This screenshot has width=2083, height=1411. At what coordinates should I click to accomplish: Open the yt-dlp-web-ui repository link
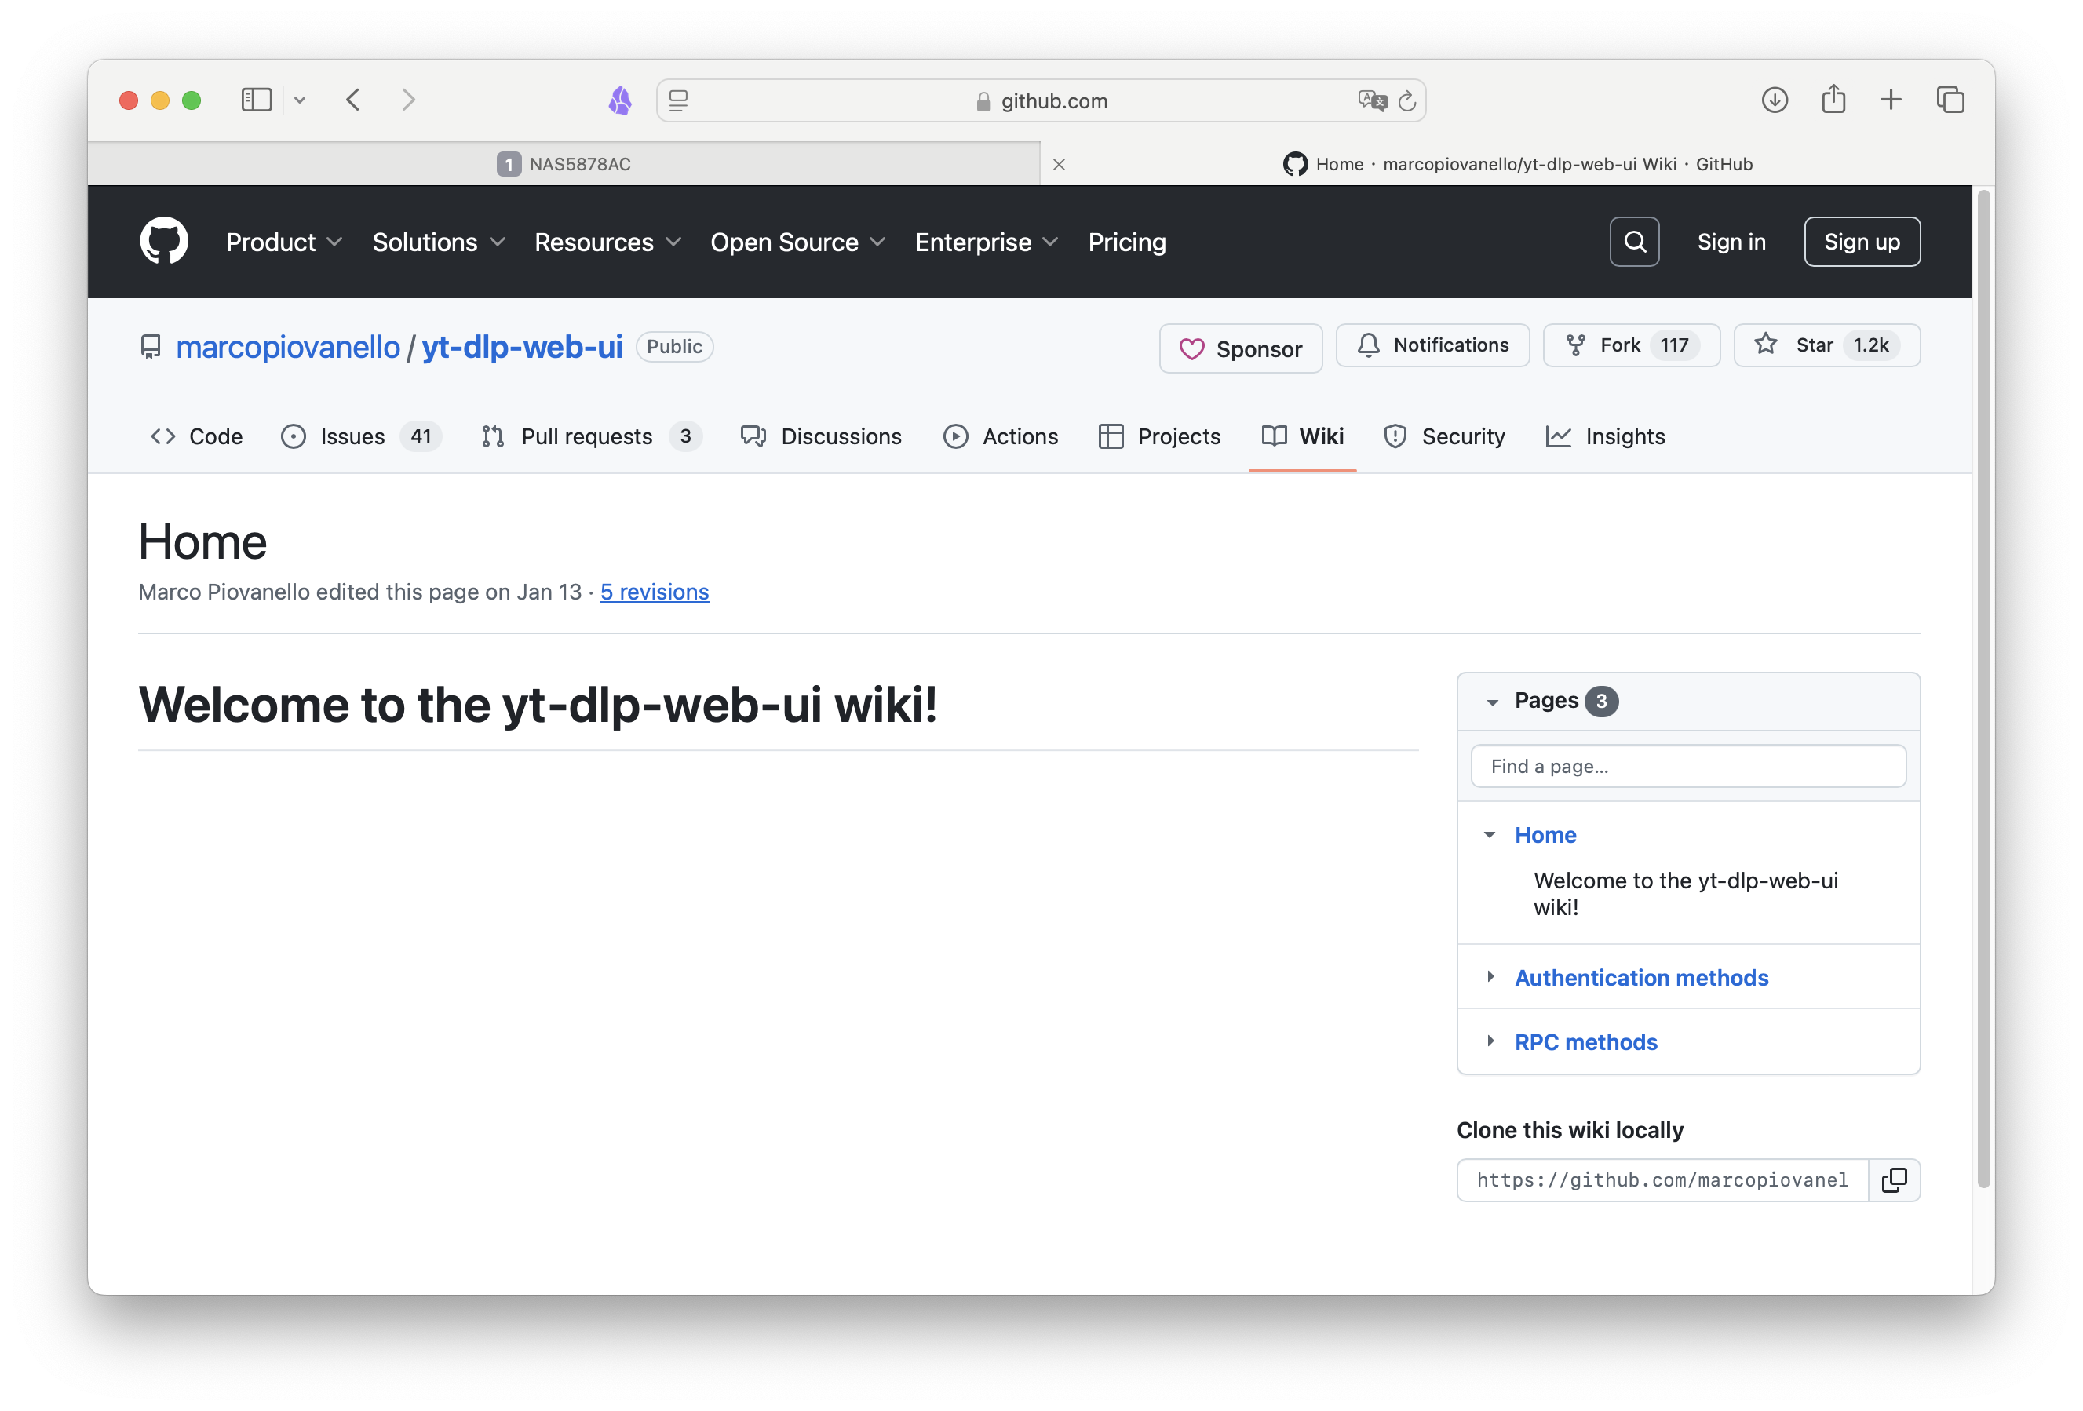[x=522, y=347]
